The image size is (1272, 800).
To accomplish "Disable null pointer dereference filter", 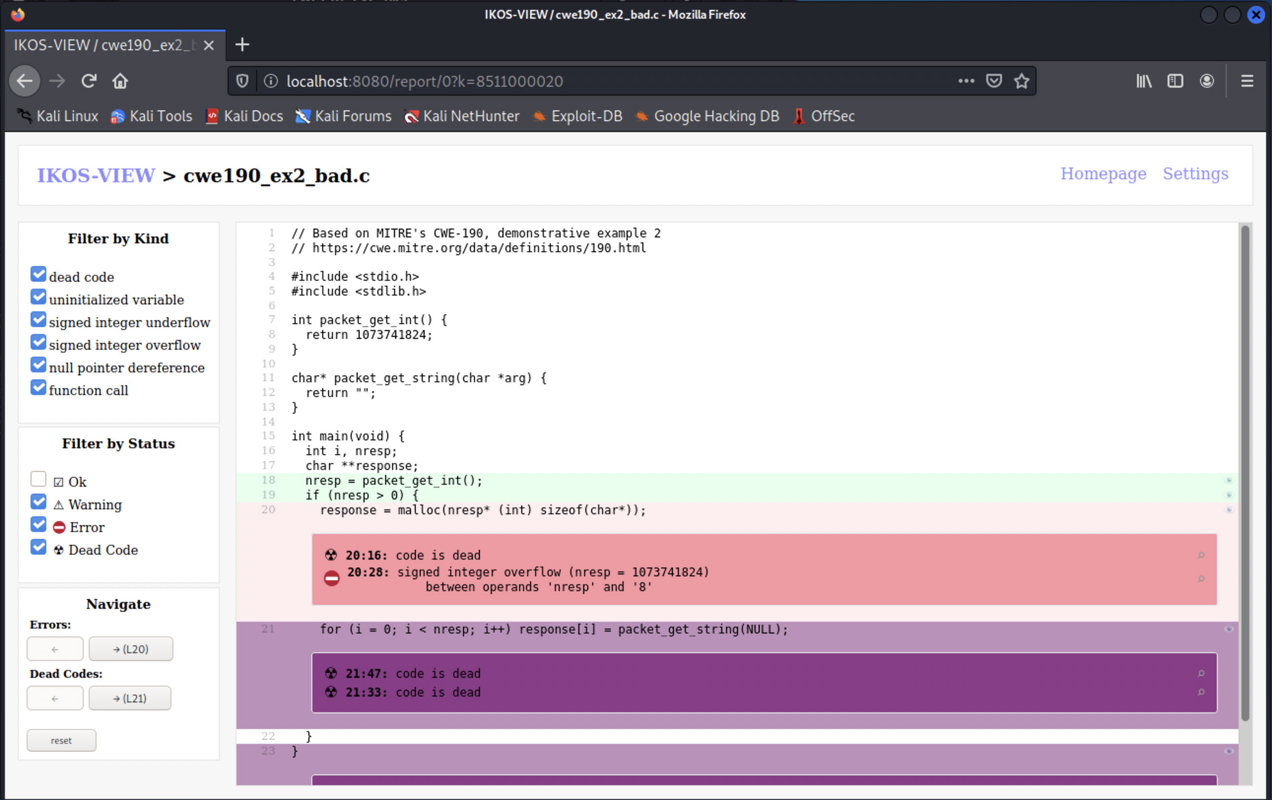I will (x=38, y=365).
